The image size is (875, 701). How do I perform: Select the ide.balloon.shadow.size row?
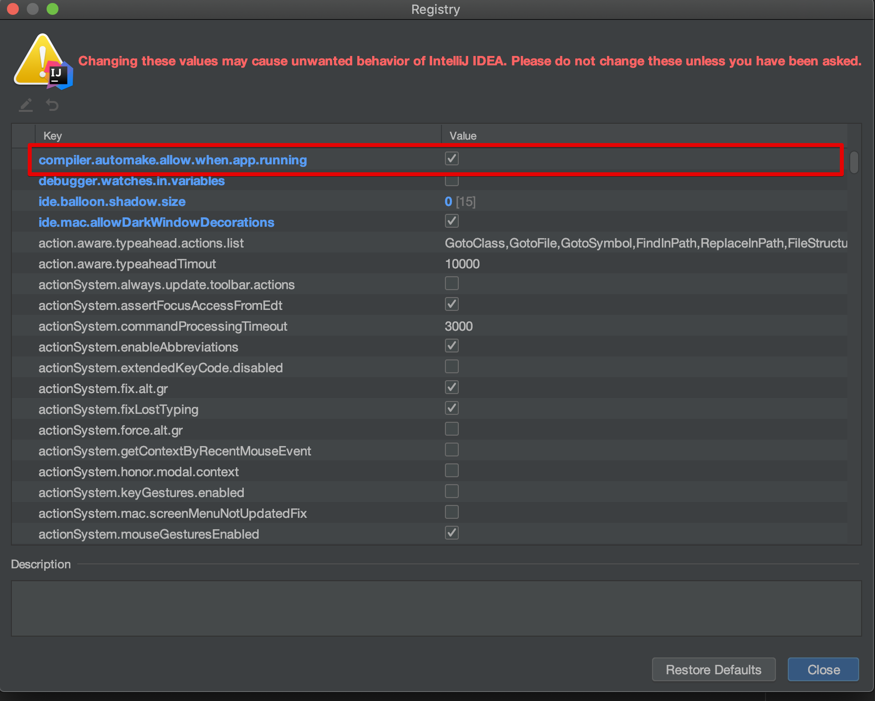coord(430,201)
